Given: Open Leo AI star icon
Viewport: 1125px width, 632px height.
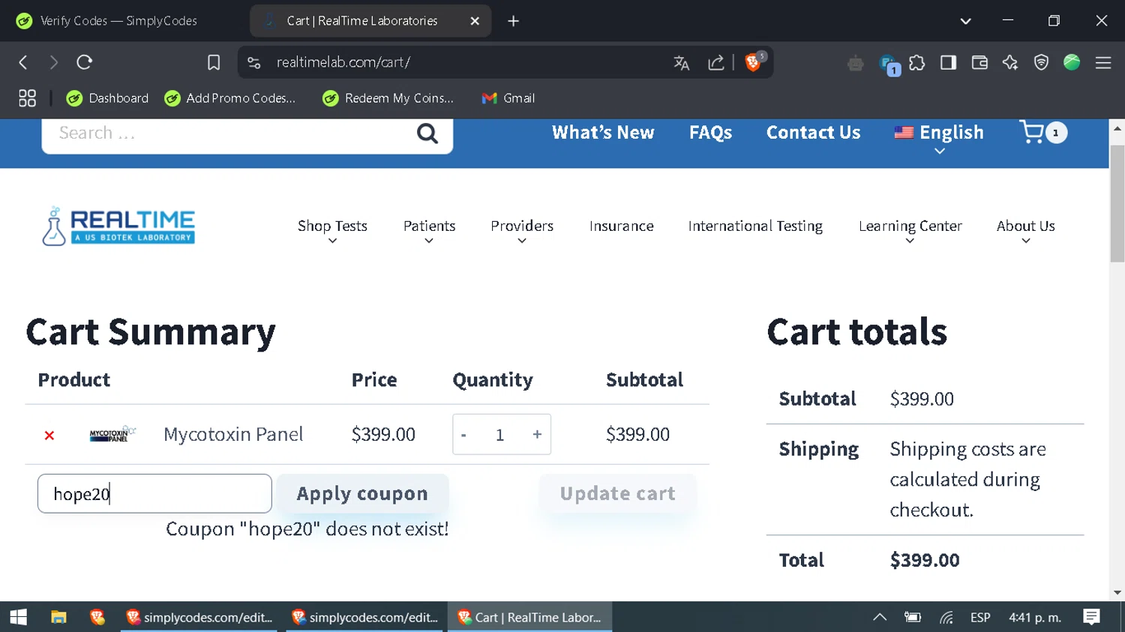Looking at the screenshot, I should tap(1010, 62).
